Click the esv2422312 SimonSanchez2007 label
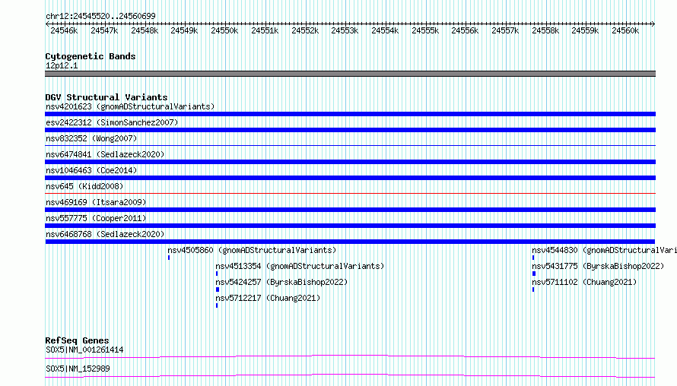This screenshot has width=677, height=386. click(x=112, y=122)
